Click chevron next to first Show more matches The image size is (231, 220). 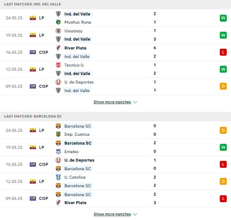(x=135, y=102)
